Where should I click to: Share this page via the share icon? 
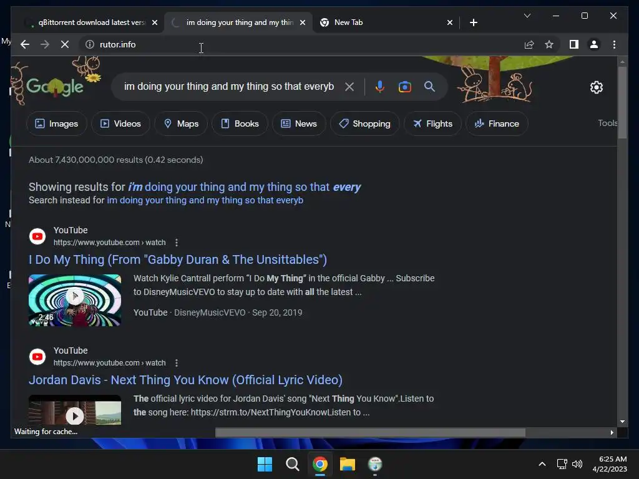coord(529,44)
